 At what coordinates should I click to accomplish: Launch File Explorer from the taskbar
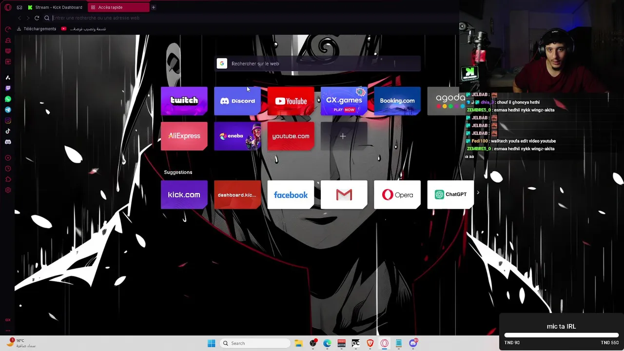pyautogui.click(x=298, y=343)
